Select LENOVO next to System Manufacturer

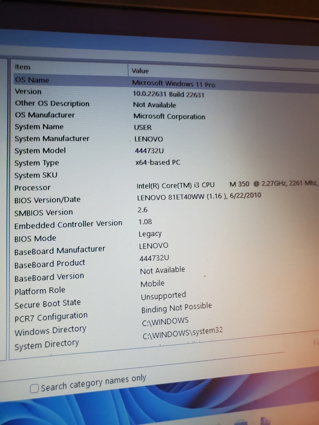149,139
